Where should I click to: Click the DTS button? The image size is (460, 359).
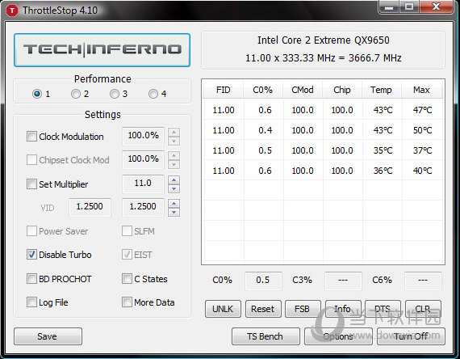[x=383, y=309]
